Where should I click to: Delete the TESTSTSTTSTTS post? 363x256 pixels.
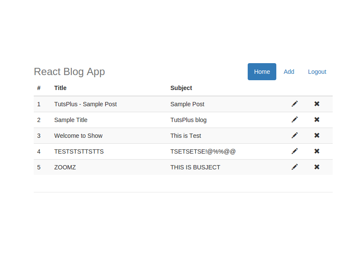pos(317,151)
